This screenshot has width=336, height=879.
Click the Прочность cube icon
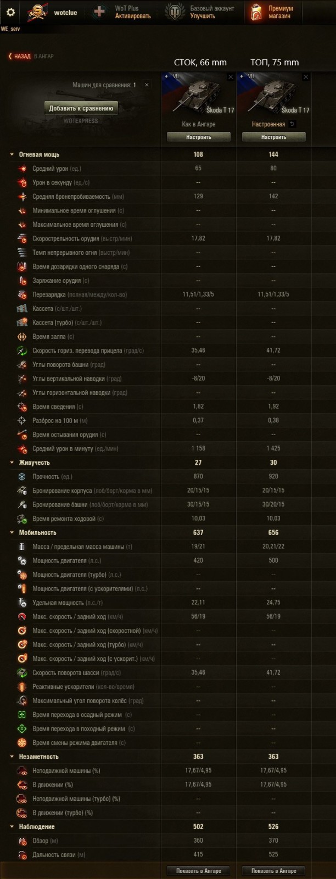[x=23, y=477]
